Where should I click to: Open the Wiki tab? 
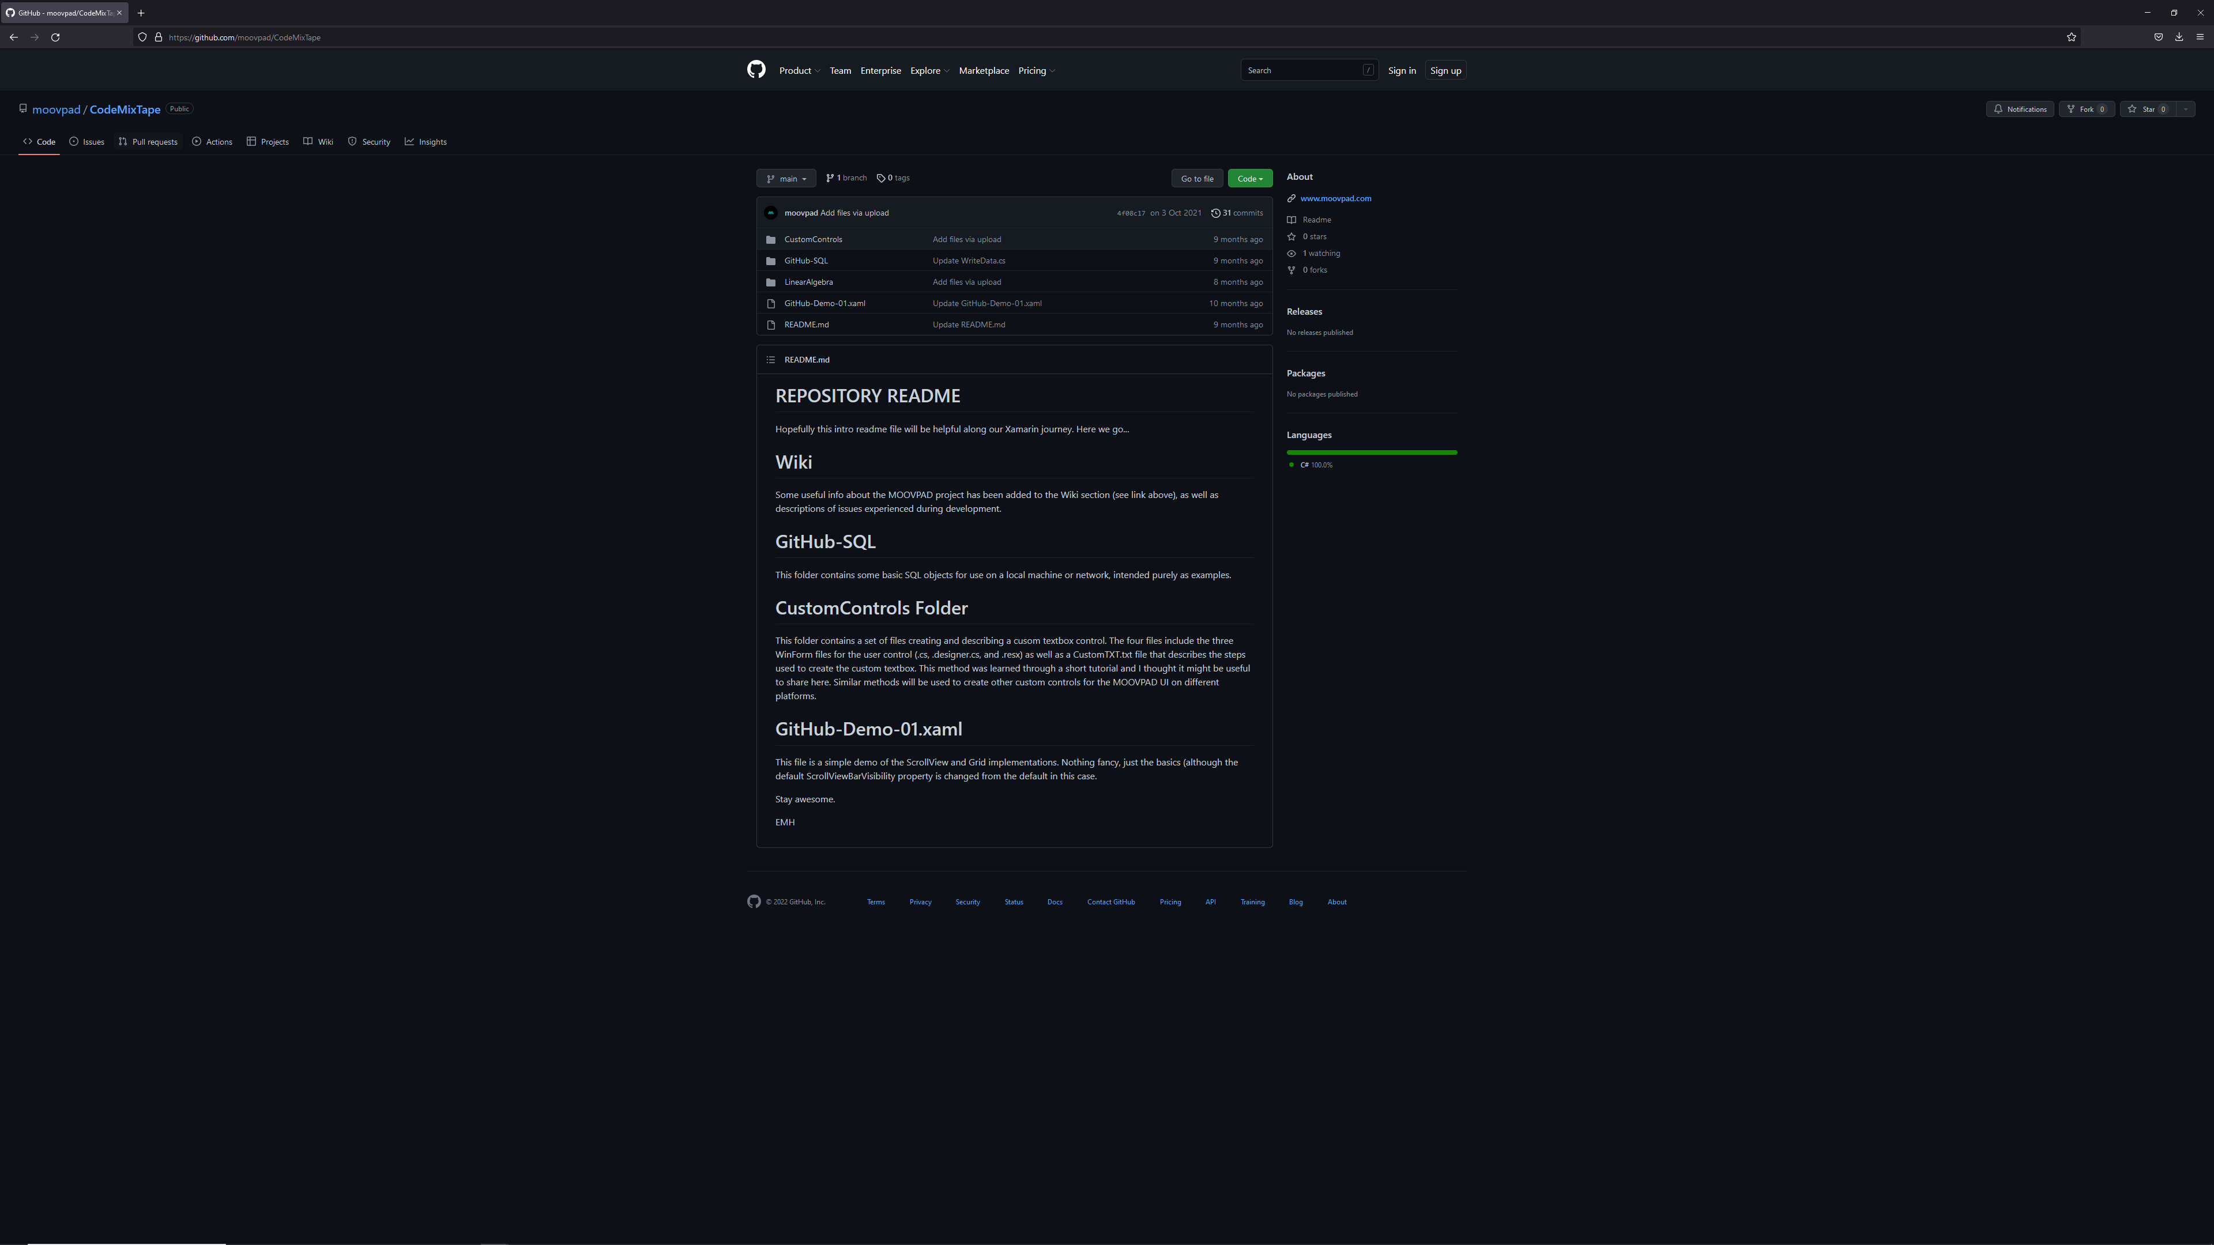[318, 142]
